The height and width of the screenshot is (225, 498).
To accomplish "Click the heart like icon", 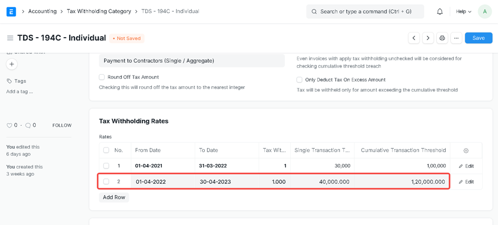I will tap(9, 126).
